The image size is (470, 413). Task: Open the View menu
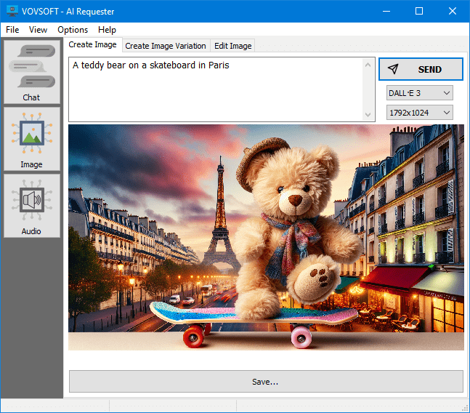click(38, 30)
